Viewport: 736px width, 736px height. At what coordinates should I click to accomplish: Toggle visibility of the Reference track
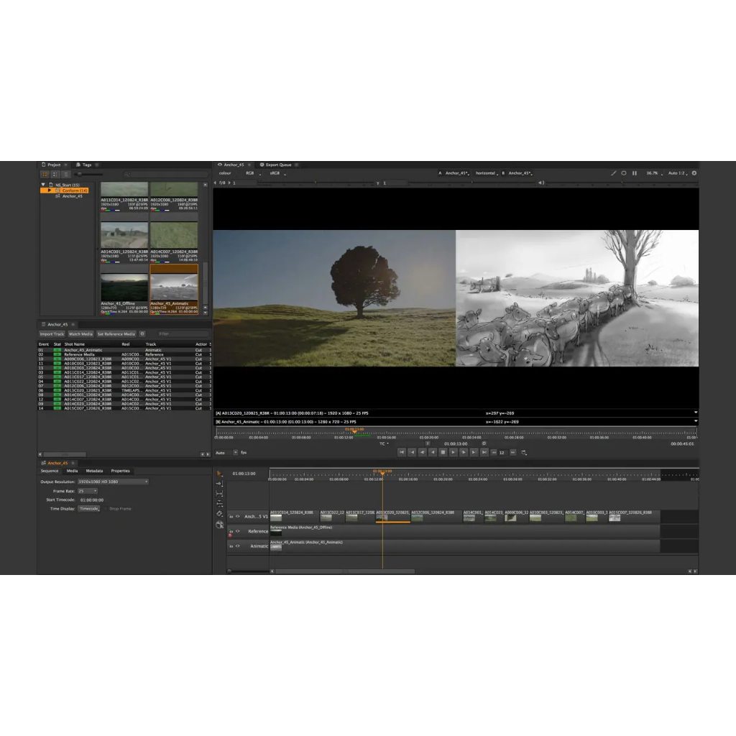(237, 531)
